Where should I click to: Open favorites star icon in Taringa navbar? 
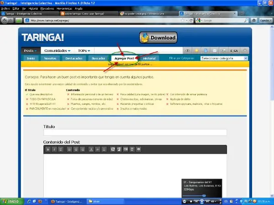pyautogui.click(x=196, y=51)
